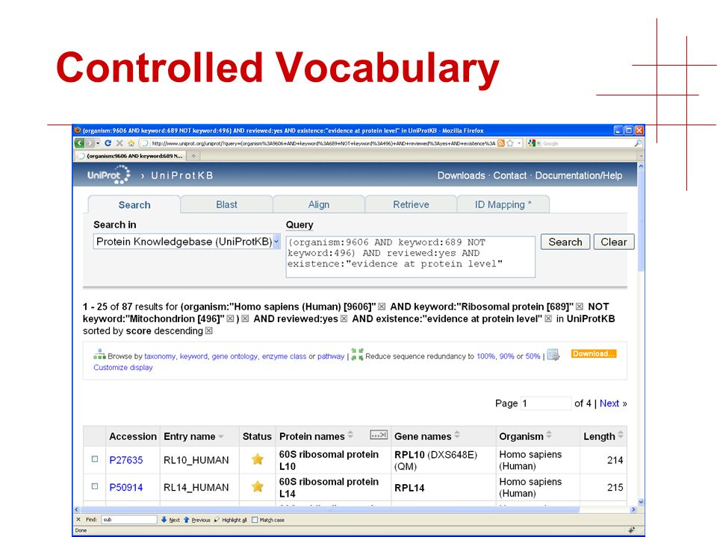Screen dimensions: 717x537
Task: Sort by the Protein names column arrows
Action: pos(350,435)
